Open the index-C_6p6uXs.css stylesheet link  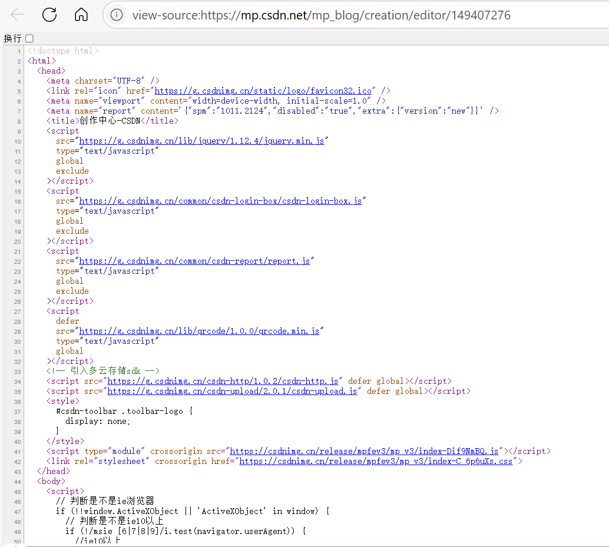376,462
